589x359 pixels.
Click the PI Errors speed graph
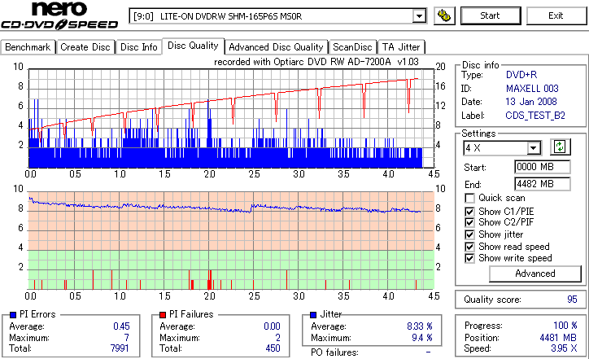click(x=231, y=118)
